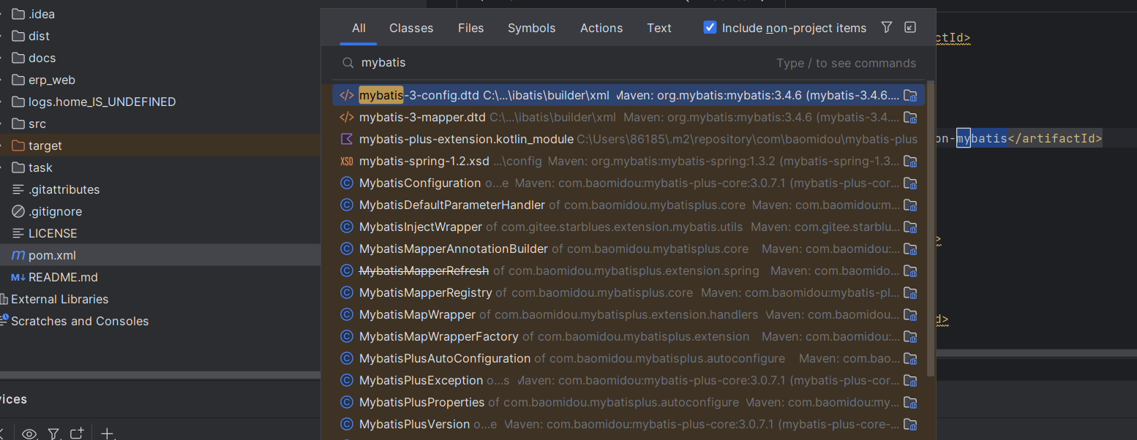The height and width of the screenshot is (440, 1137).
Task: Click the library icon on the MybatisInjectWrapper row
Action: coord(910,227)
